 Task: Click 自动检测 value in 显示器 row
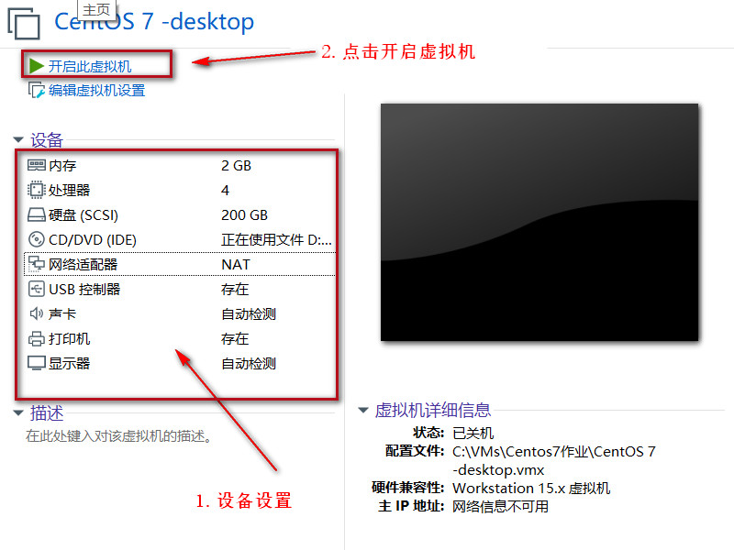[x=249, y=363]
